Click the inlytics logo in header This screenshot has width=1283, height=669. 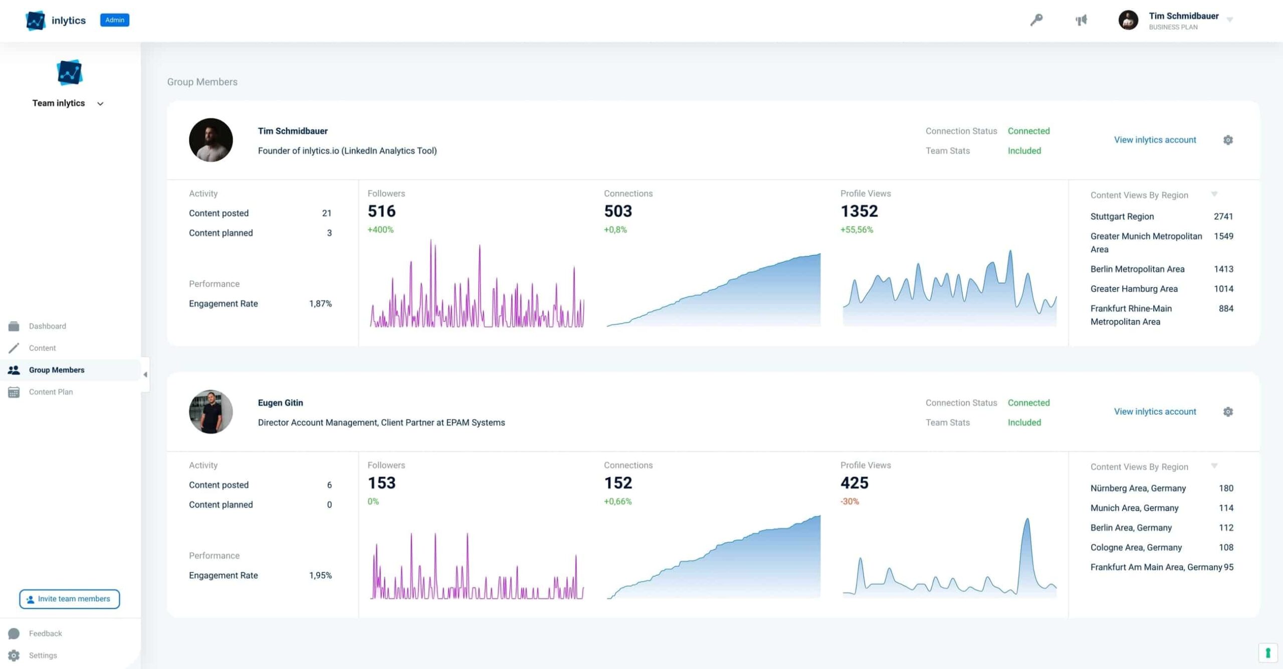pos(36,21)
